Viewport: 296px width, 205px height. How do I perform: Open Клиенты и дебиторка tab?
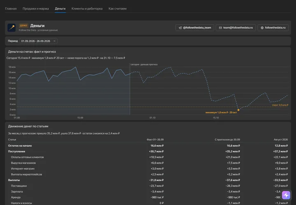[x=87, y=9]
